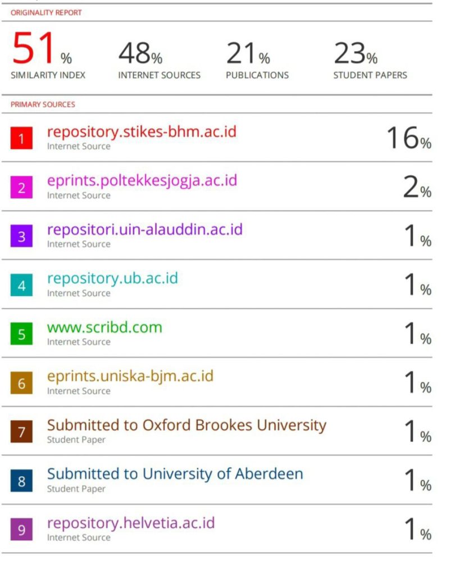This screenshot has width=451, height=575.
Task: Click the green source number 5 badge
Action: pyautogui.click(x=21, y=334)
